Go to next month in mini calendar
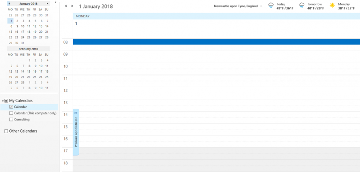 click(x=47, y=4)
